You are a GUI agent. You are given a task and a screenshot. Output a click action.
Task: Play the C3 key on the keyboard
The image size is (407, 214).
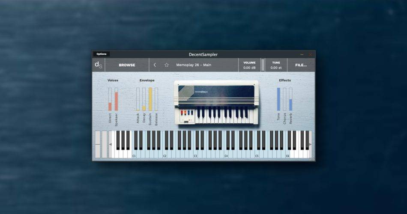195,154
